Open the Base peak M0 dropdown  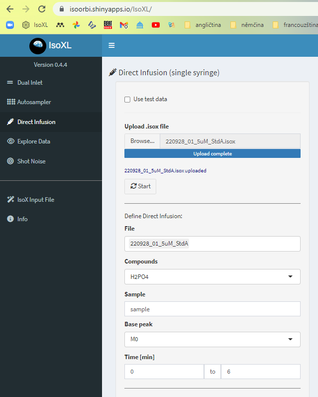(212, 339)
